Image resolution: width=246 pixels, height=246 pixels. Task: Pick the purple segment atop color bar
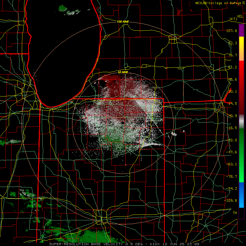[x=241, y=31]
